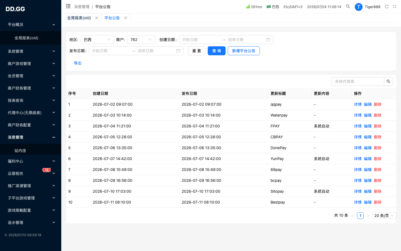Expand the 代理中心(无限级差) menu

pyautogui.click(x=31, y=113)
